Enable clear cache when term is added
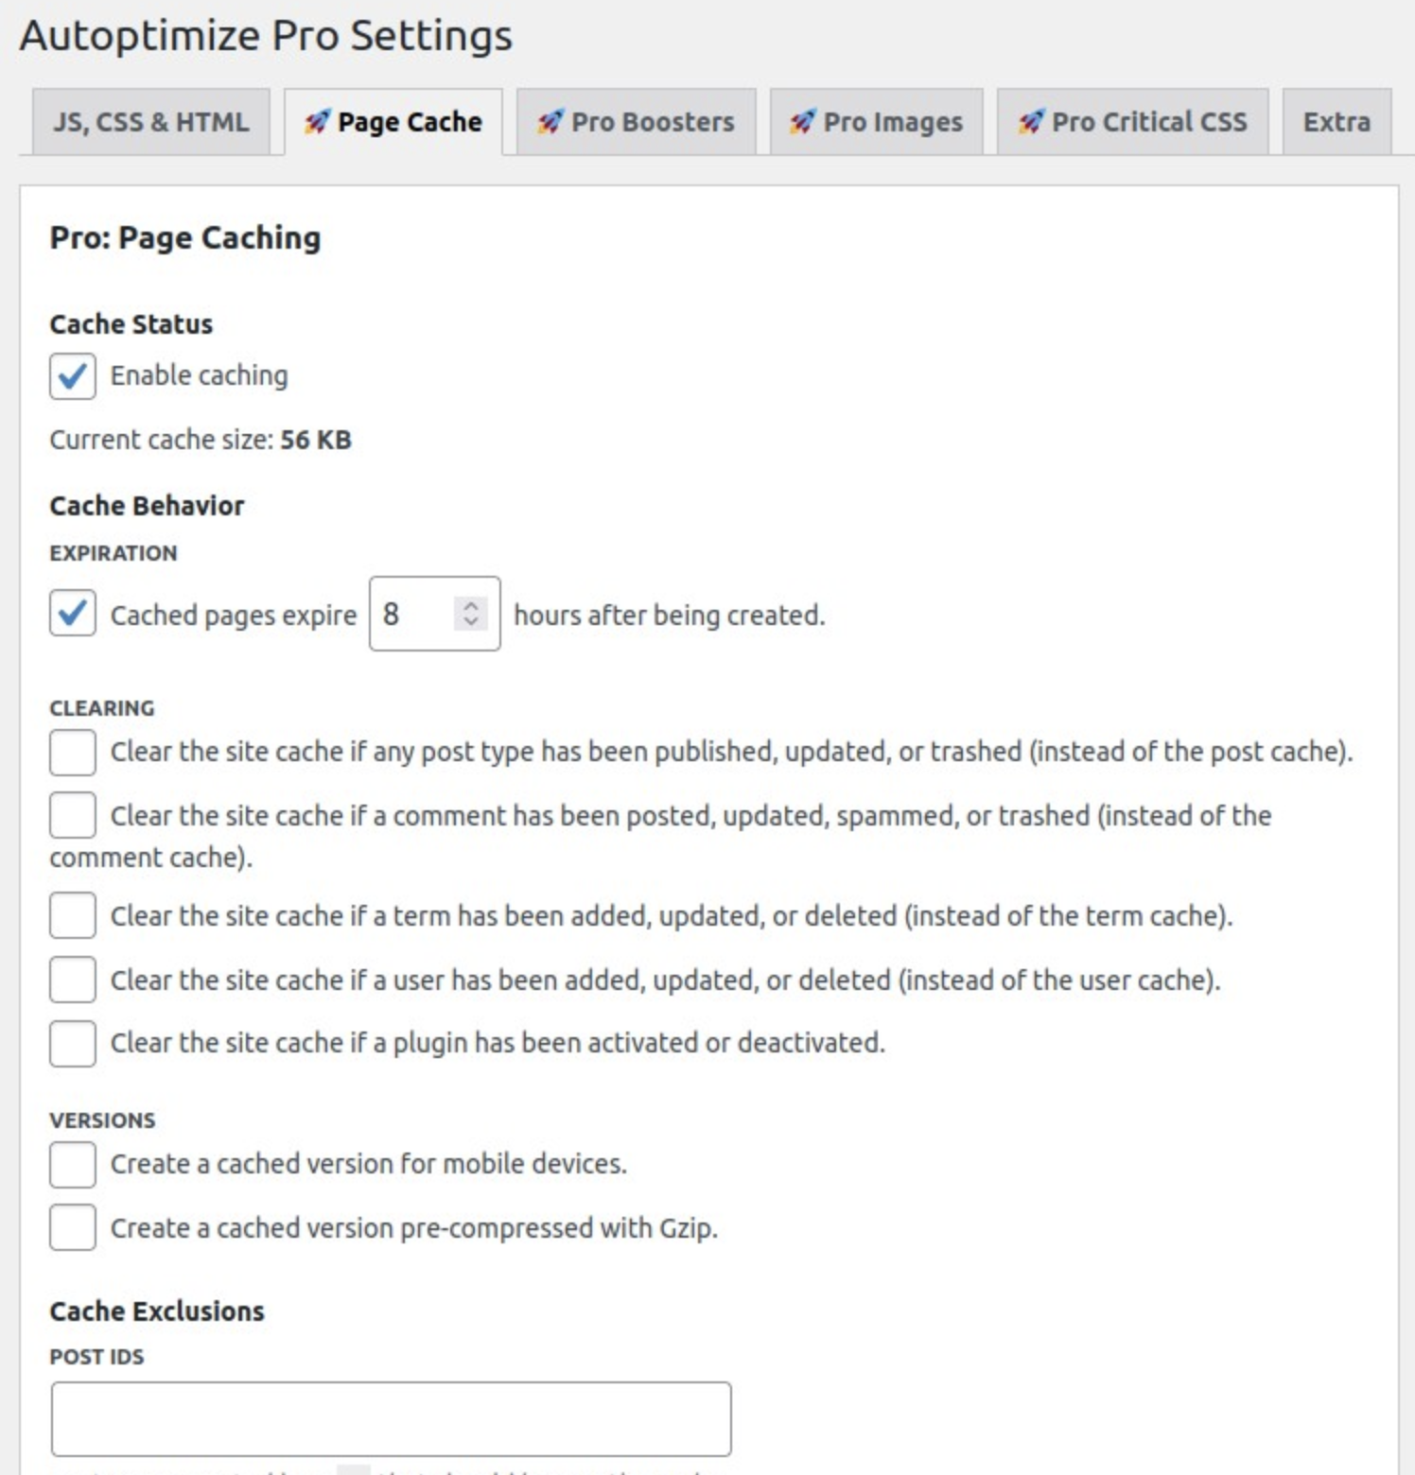The width and height of the screenshot is (1415, 1475). 73,915
